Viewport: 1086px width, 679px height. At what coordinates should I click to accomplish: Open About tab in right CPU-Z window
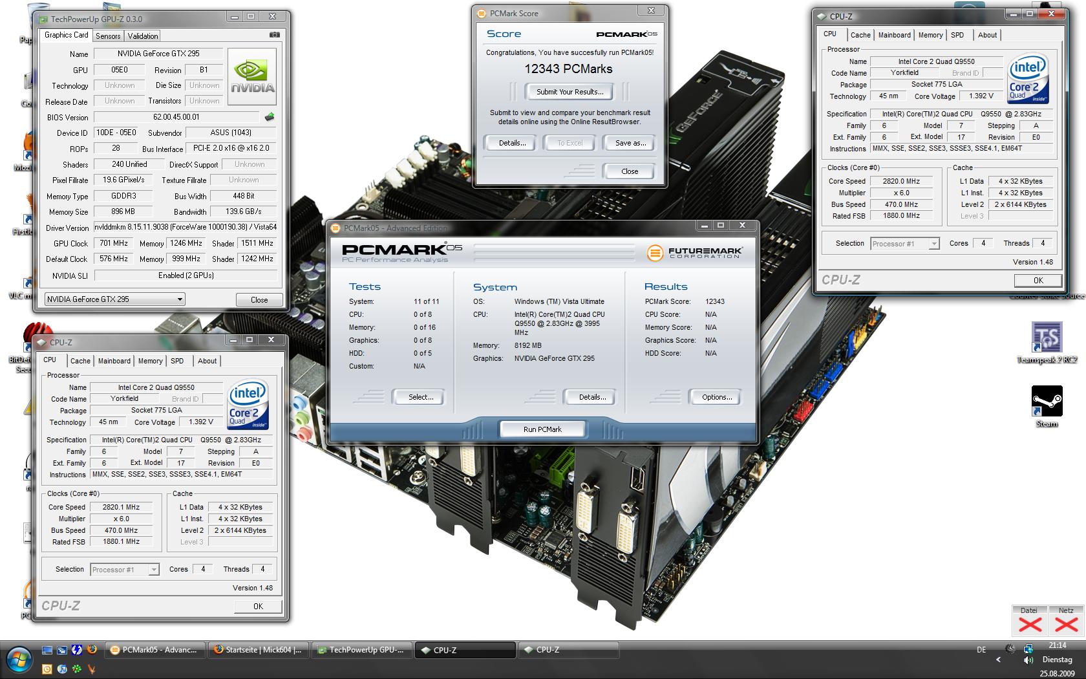click(x=987, y=35)
